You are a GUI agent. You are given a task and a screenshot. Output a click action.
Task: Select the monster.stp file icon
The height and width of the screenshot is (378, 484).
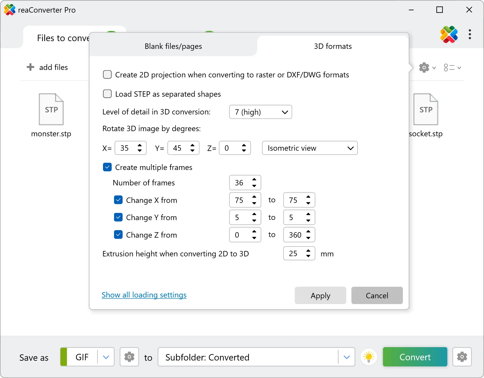[51, 109]
